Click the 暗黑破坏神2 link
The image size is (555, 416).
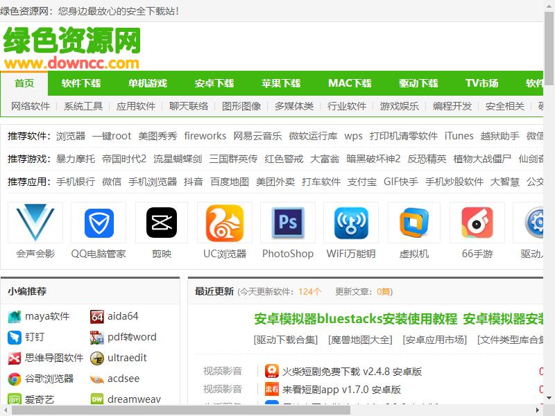tap(373, 159)
